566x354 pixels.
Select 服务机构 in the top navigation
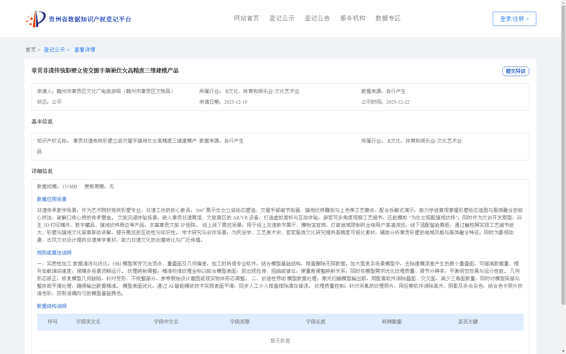click(353, 18)
